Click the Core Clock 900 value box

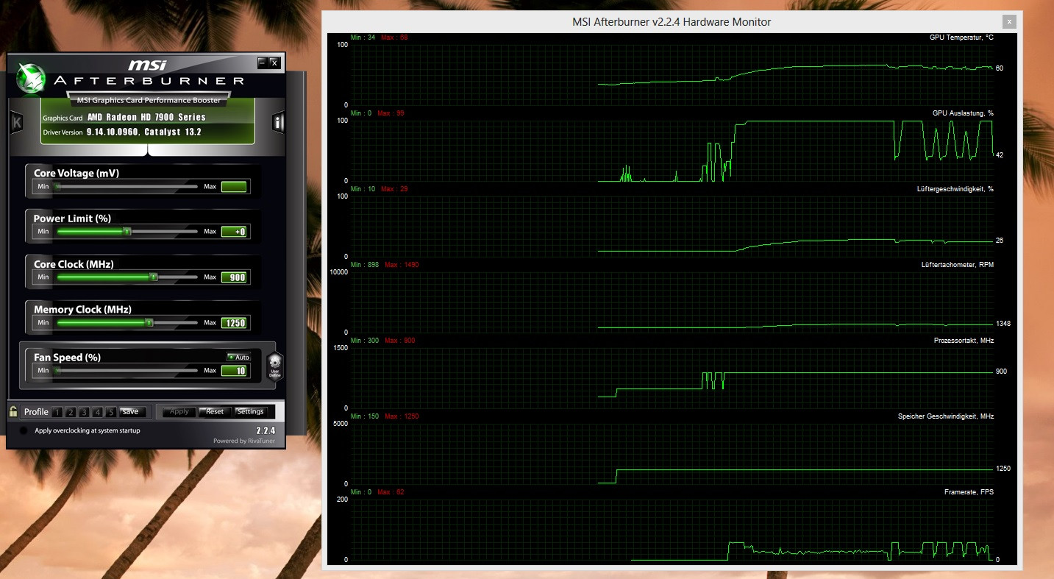[235, 277]
